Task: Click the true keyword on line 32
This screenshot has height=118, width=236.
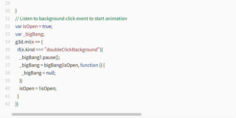Action: pos(47,26)
